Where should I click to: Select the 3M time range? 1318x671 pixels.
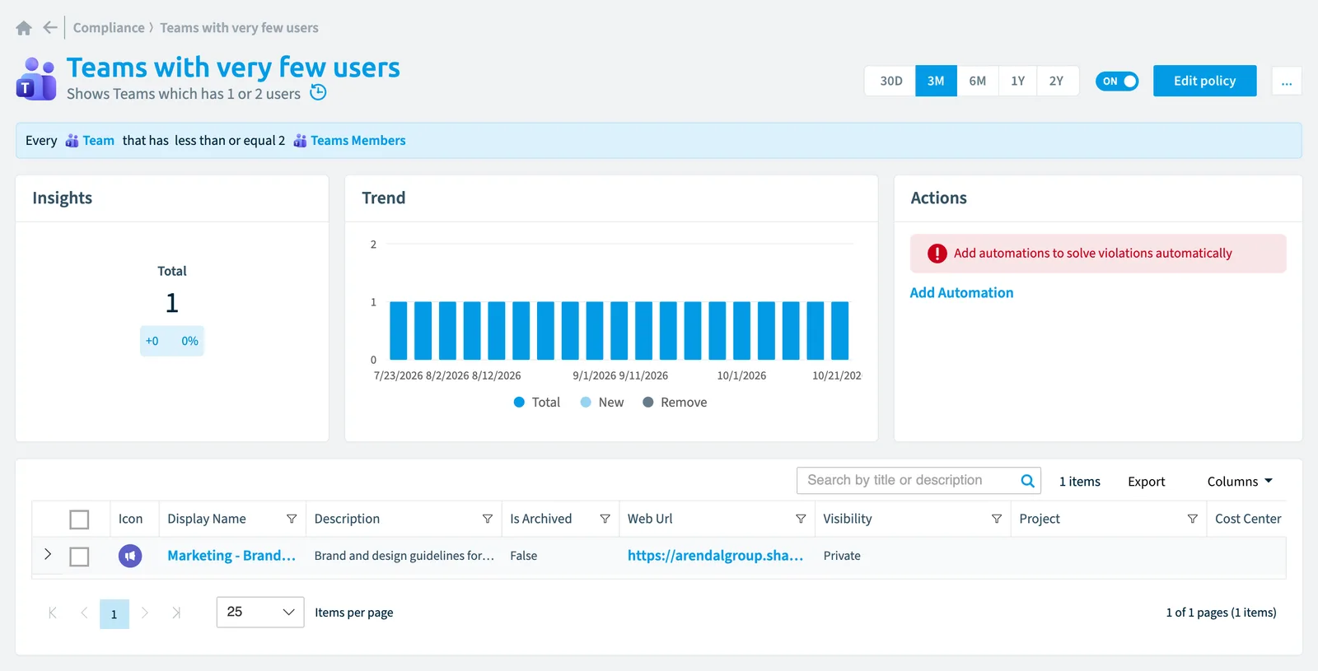tap(936, 81)
